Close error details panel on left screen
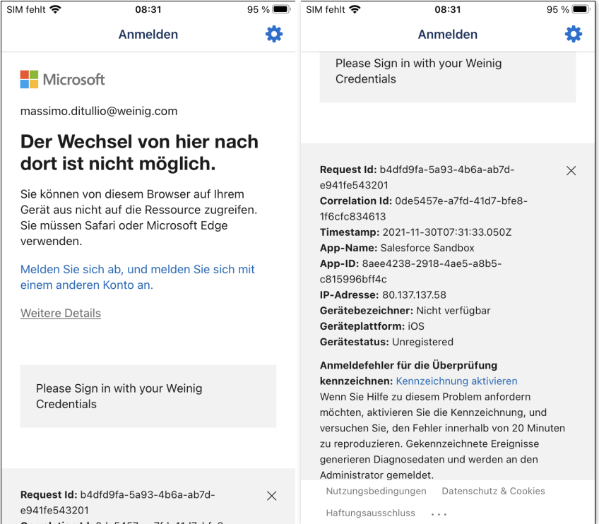599x524 pixels. click(x=272, y=496)
